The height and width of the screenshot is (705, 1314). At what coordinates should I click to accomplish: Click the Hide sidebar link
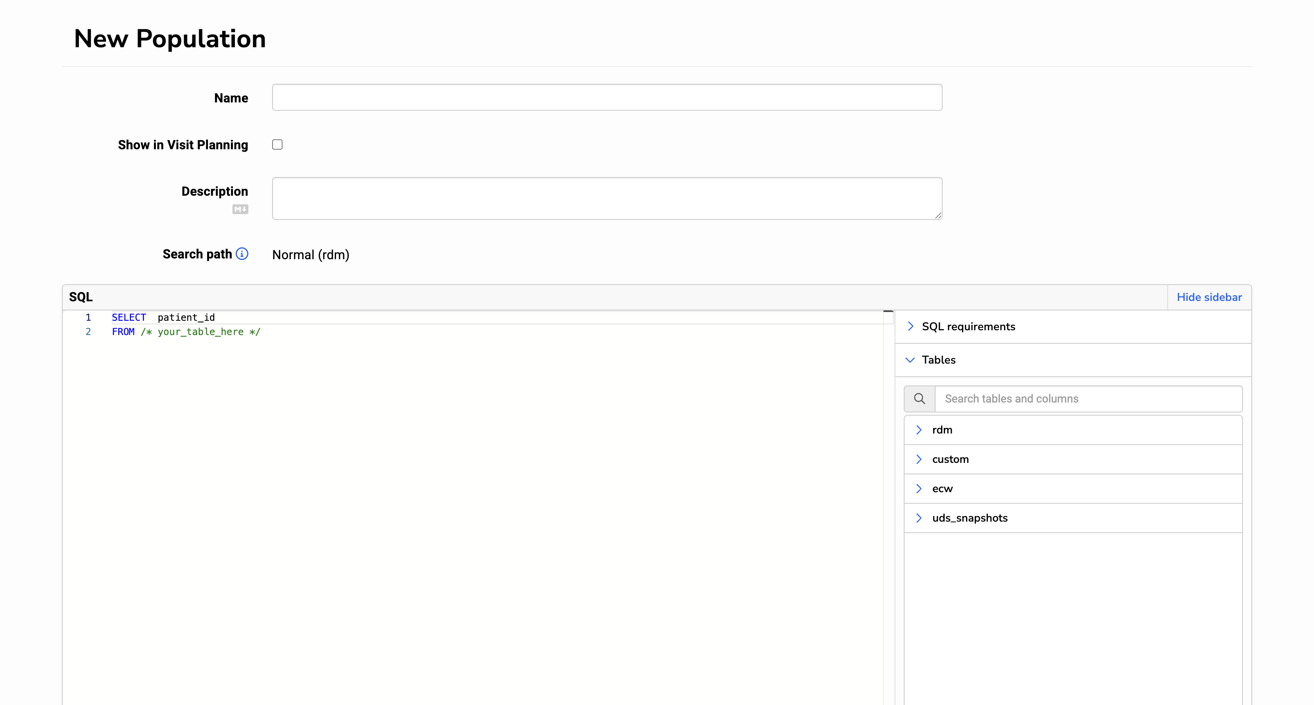click(x=1209, y=297)
